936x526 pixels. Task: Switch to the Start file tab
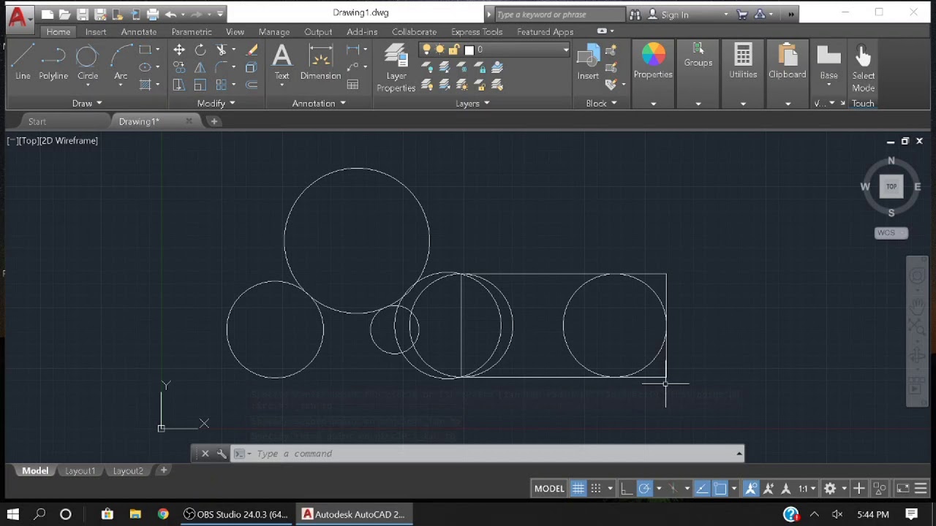pyautogui.click(x=37, y=121)
